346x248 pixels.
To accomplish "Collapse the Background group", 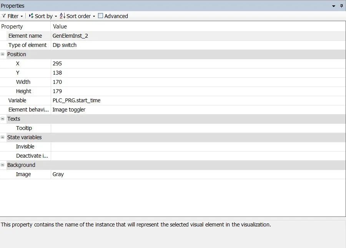I will click(3, 165).
